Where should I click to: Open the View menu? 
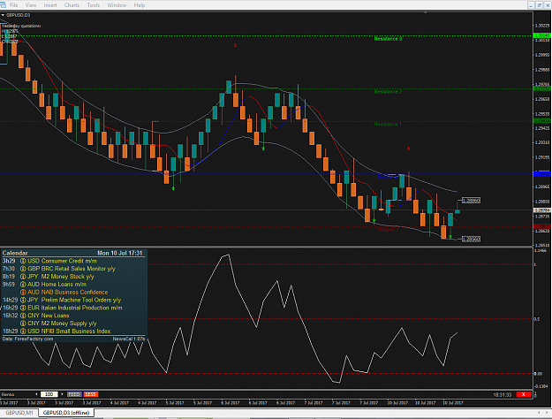tap(31, 5)
